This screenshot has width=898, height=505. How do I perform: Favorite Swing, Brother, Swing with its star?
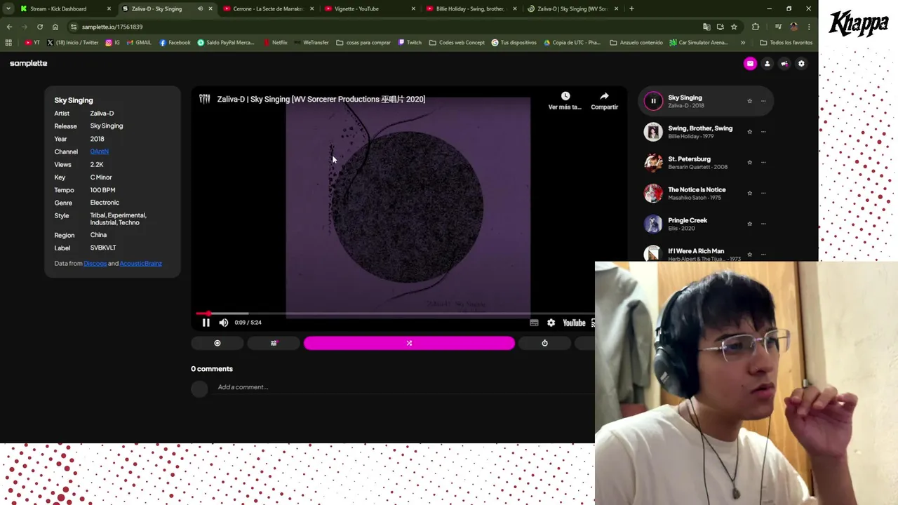click(x=749, y=132)
